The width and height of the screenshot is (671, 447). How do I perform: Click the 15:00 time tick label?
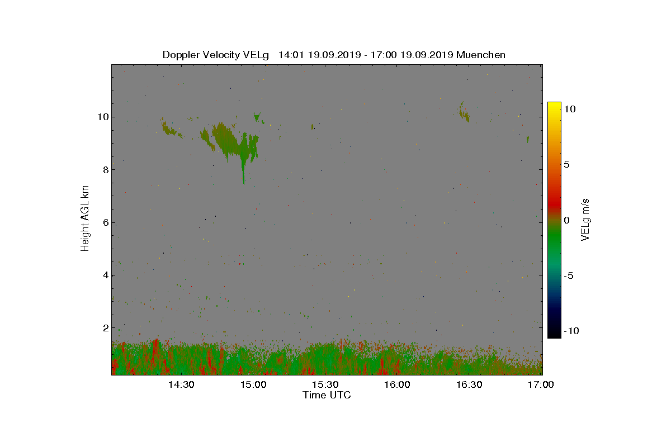point(253,385)
